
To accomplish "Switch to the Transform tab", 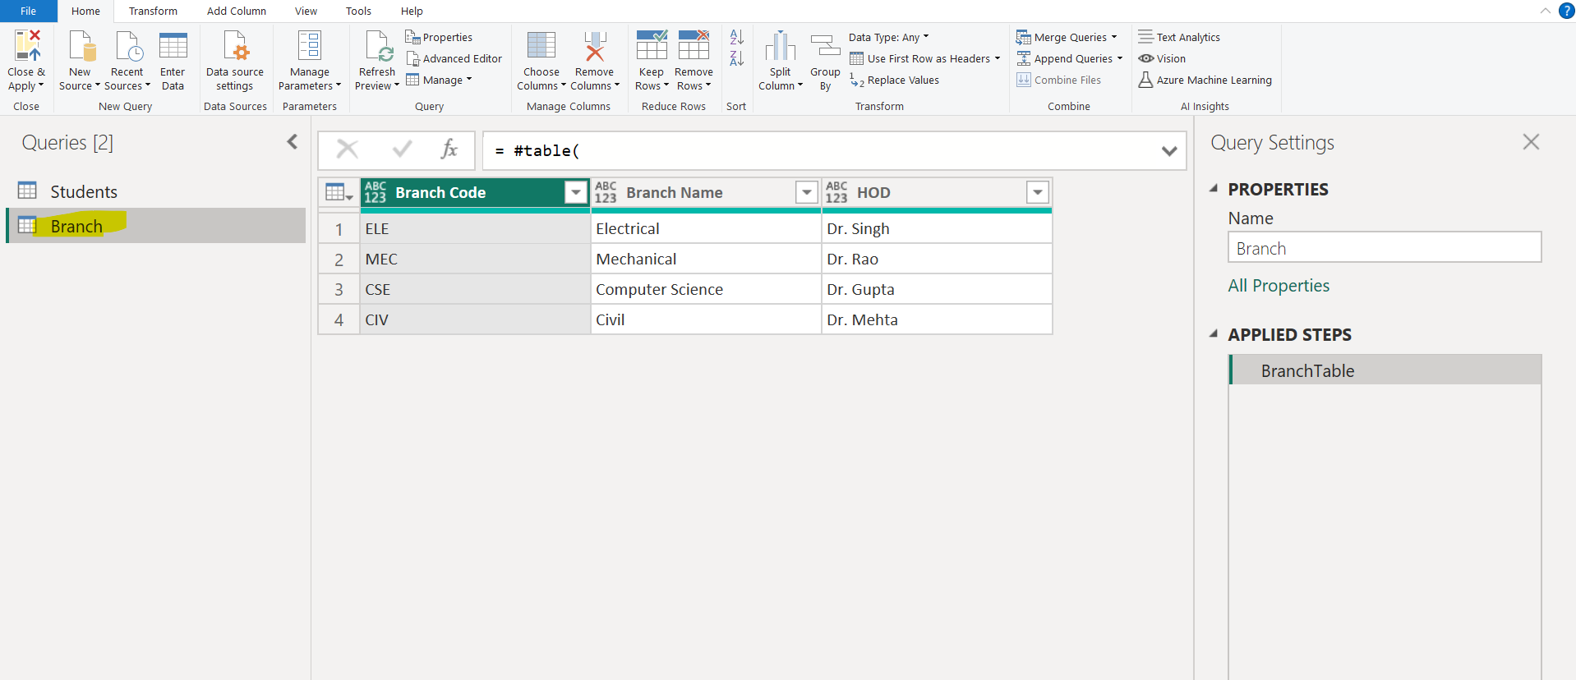I will 153,11.
